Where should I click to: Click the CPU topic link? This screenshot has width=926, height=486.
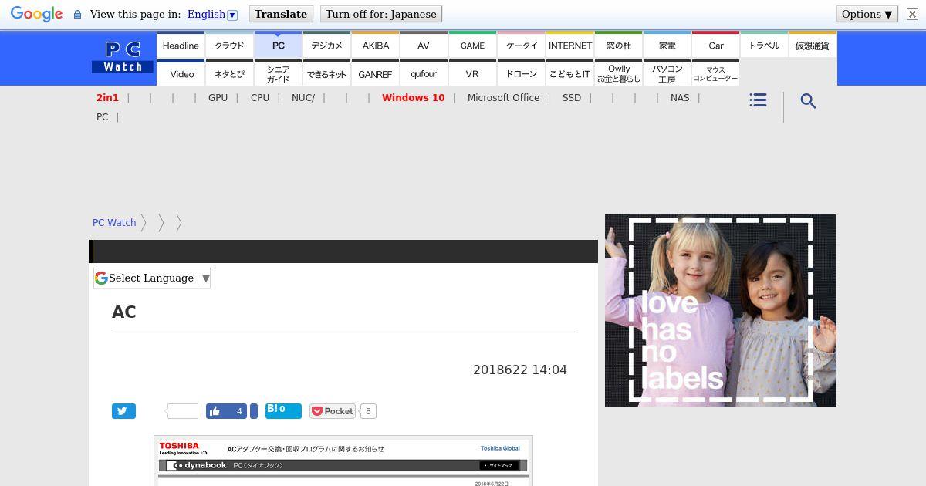click(260, 98)
